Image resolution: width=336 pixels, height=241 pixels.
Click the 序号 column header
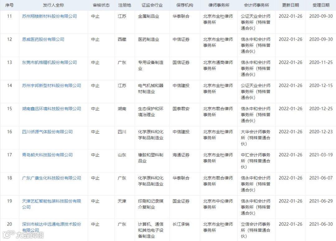[x=9, y=5]
